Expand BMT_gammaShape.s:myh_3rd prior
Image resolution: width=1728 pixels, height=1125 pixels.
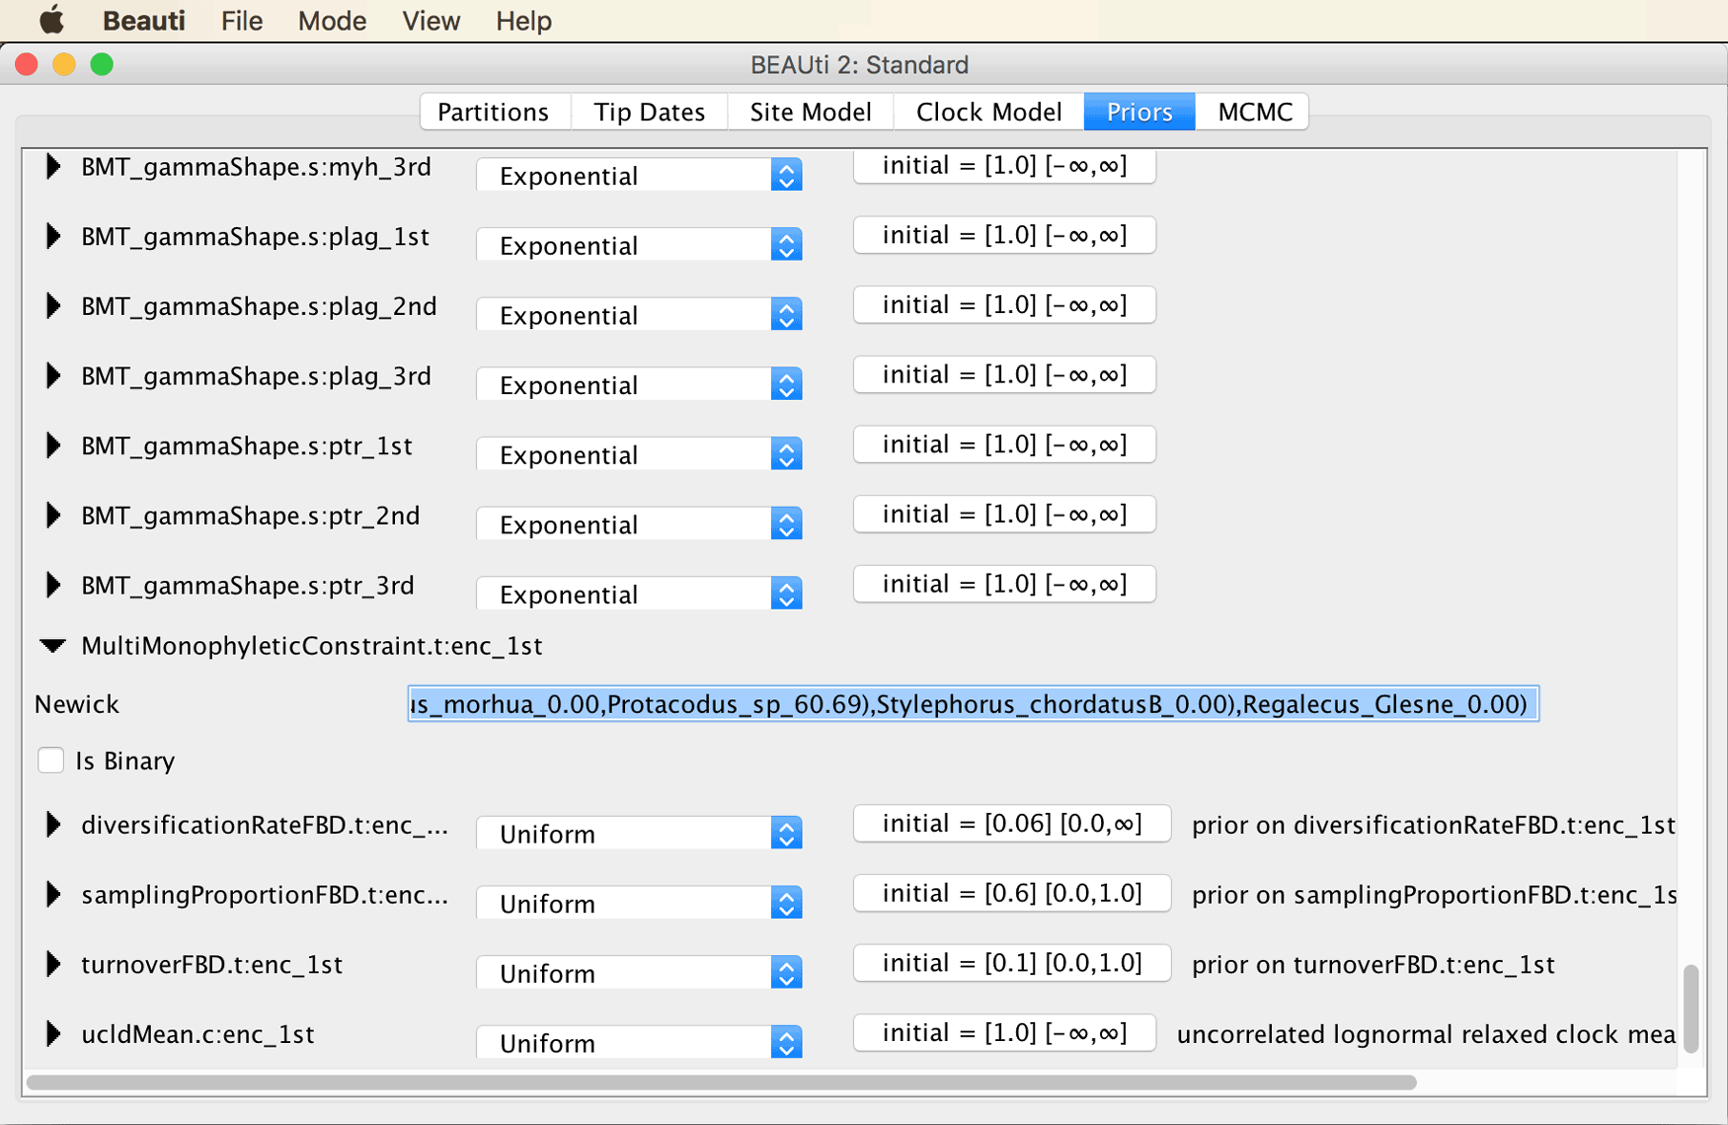point(53,167)
